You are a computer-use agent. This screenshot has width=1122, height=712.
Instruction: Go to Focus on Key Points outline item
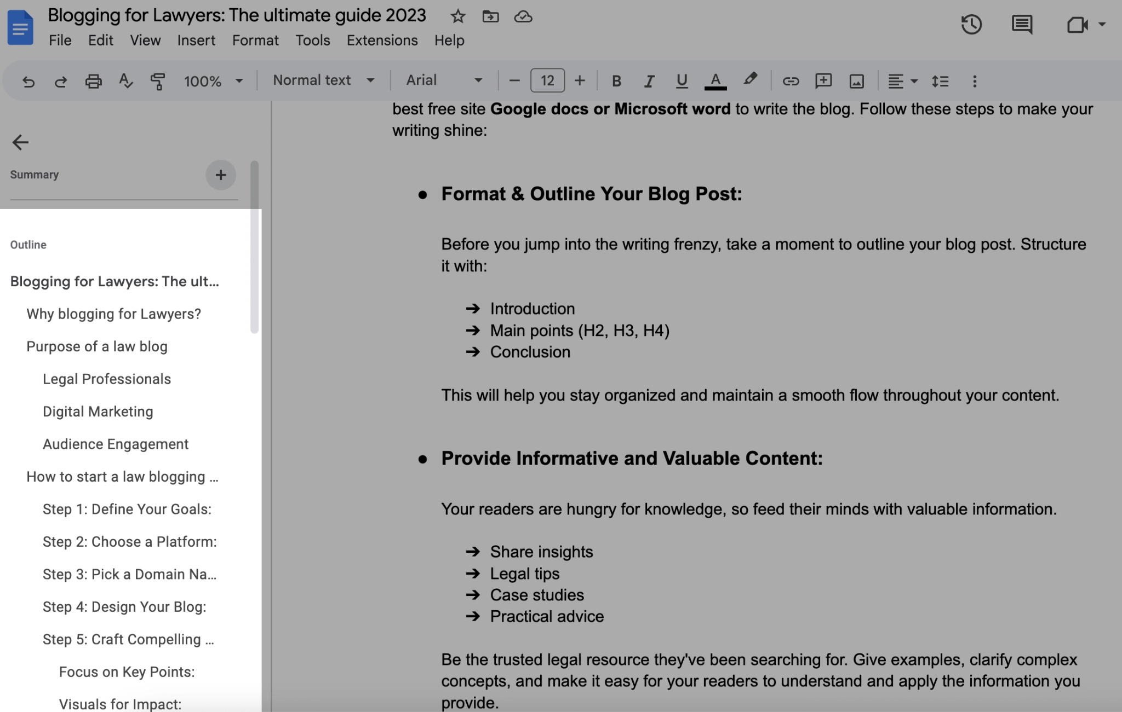[x=127, y=672]
